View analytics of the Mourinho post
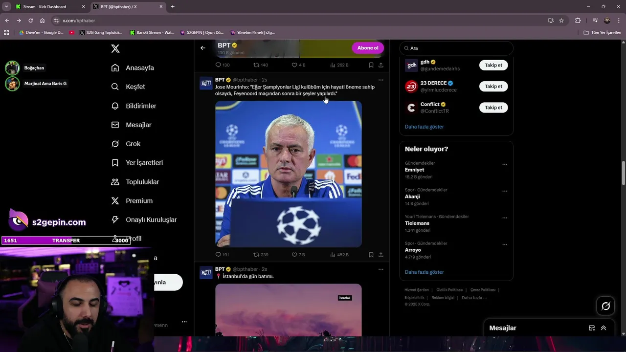Viewport: 626px width, 352px height. point(333,255)
